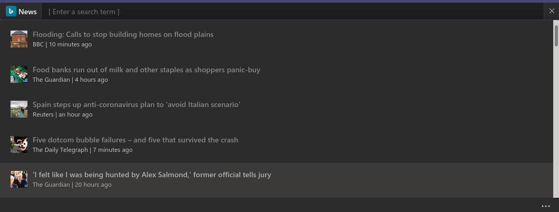Click 'The Guardian | 4 hours ago' line
Image resolution: width=559 pixels, height=212 pixels.
(70, 80)
